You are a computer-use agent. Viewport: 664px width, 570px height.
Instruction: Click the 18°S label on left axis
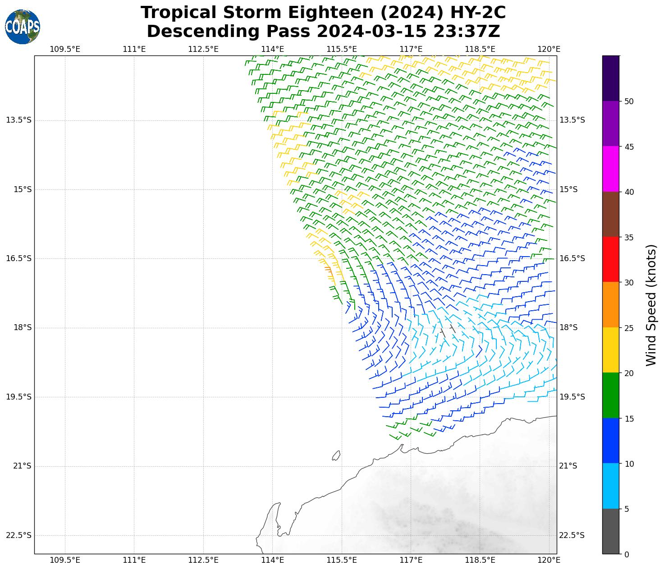click(23, 327)
